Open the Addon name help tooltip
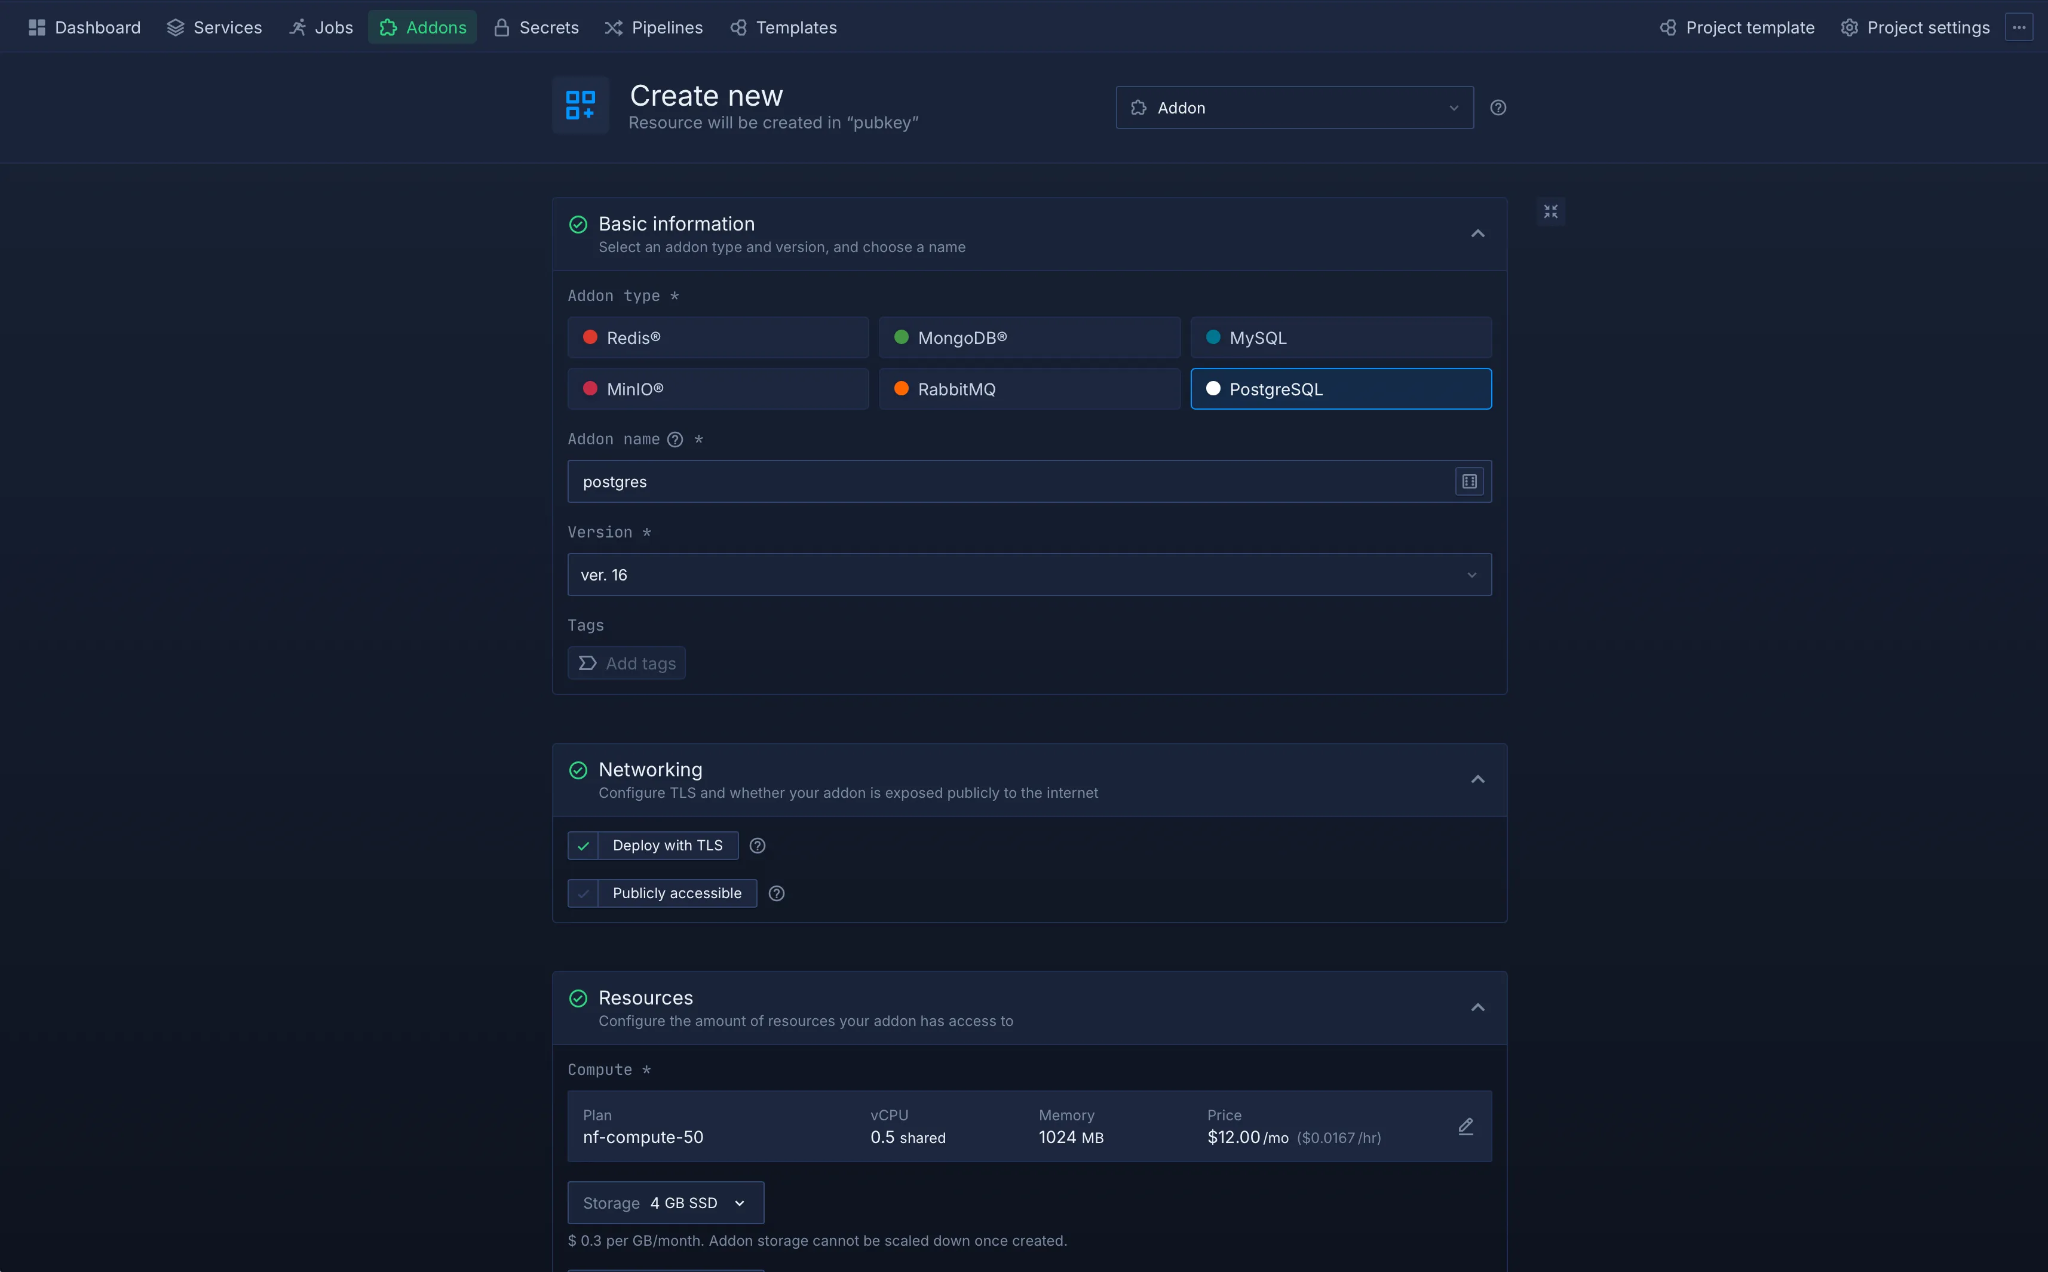The height and width of the screenshot is (1272, 2048). [676, 439]
